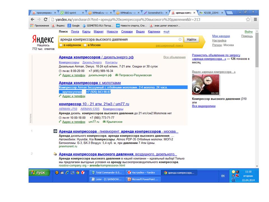Open Настройки – Yandex taskbar item
Viewport: 269px width, 202px height.
click(x=143, y=173)
